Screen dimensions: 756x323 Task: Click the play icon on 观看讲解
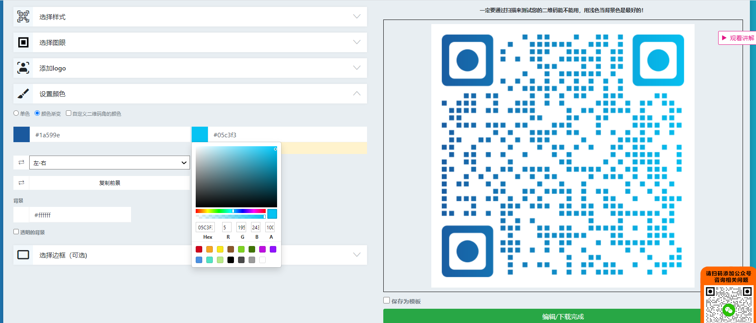[x=724, y=38]
